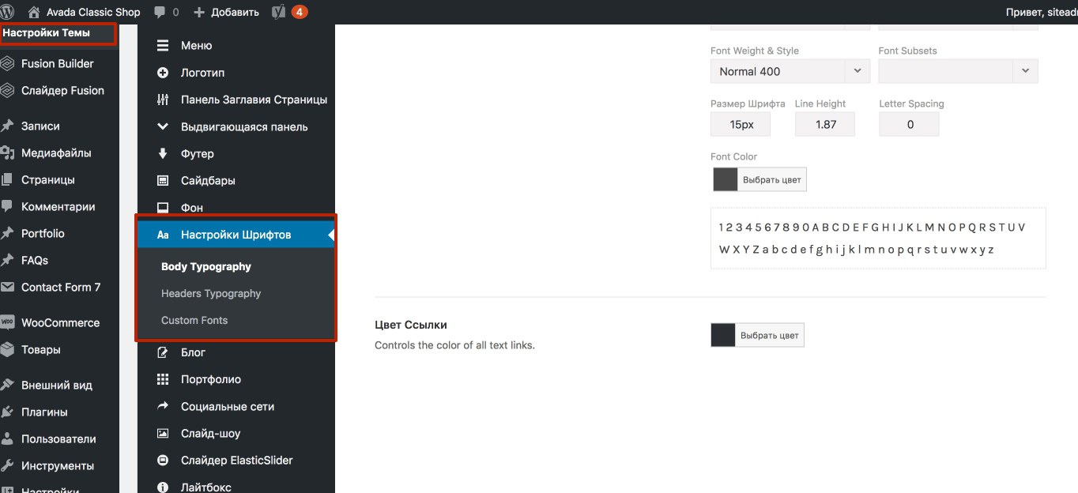Click the Привет, siteadmin greeting

pos(1041,13)
